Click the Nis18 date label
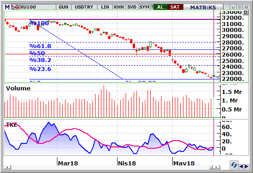Screen dimensions: 253x173 pos(127,163)
